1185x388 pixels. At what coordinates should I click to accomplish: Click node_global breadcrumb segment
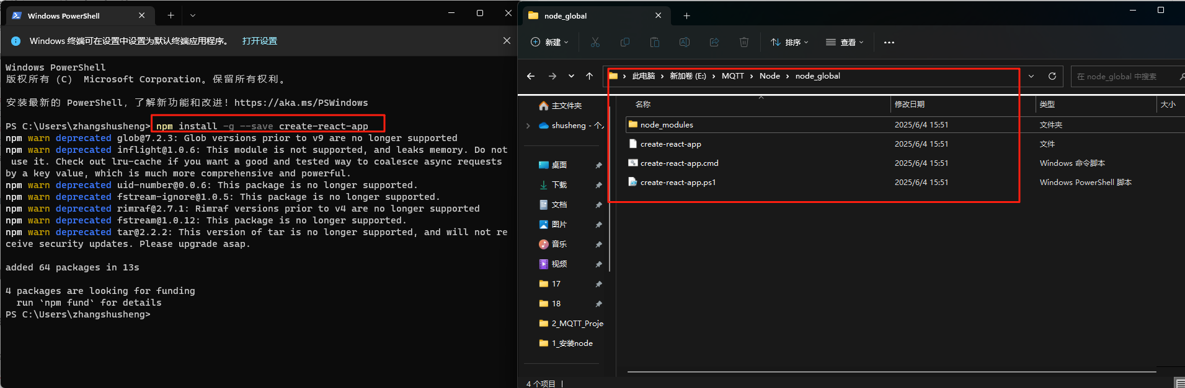tap(817, 76)
